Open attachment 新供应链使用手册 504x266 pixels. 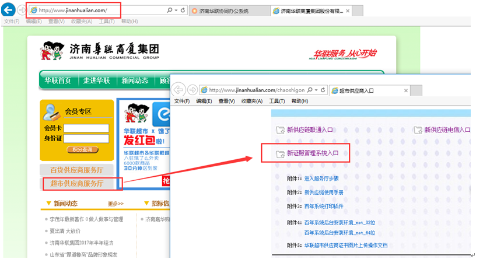324,192
